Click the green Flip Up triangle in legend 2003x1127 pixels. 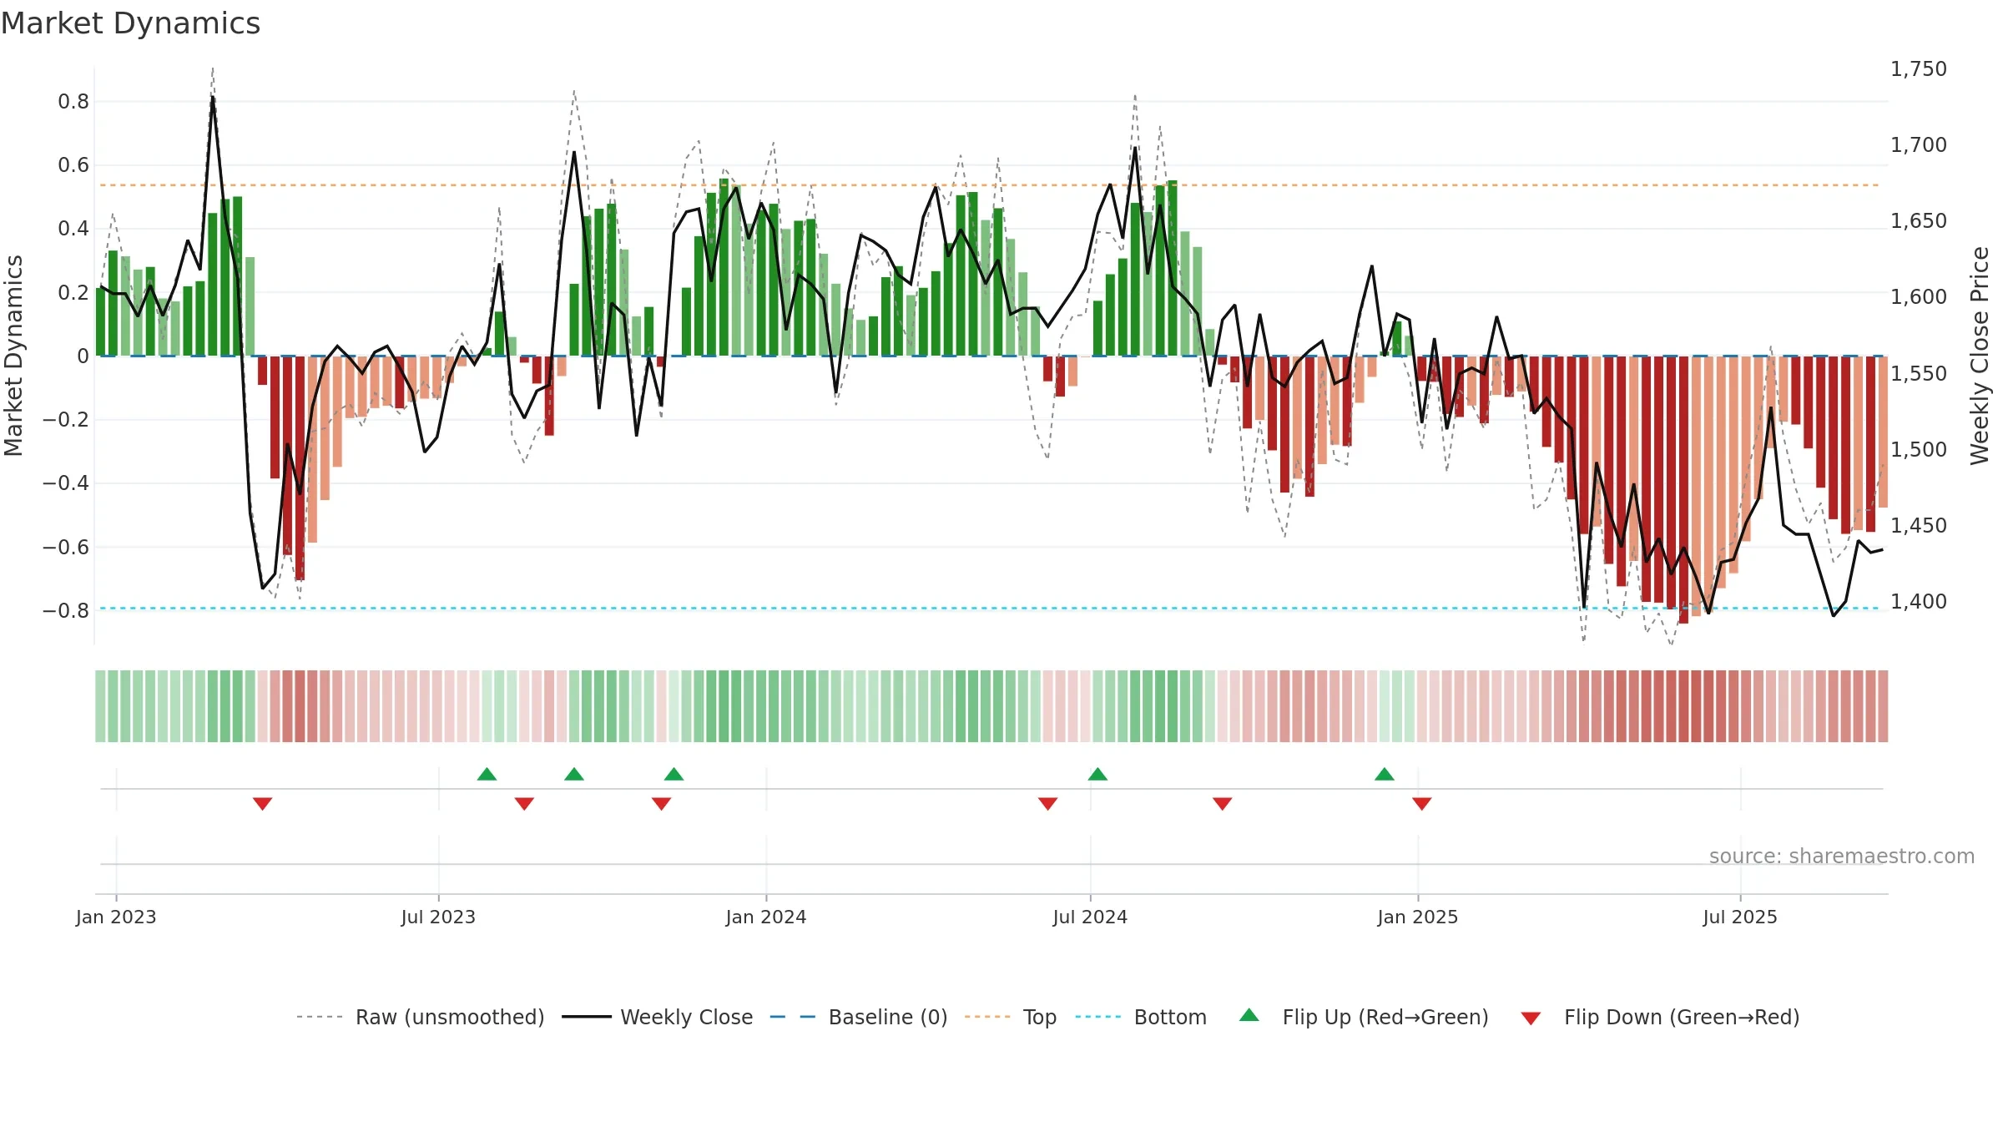click(x=1249, y=1015)
